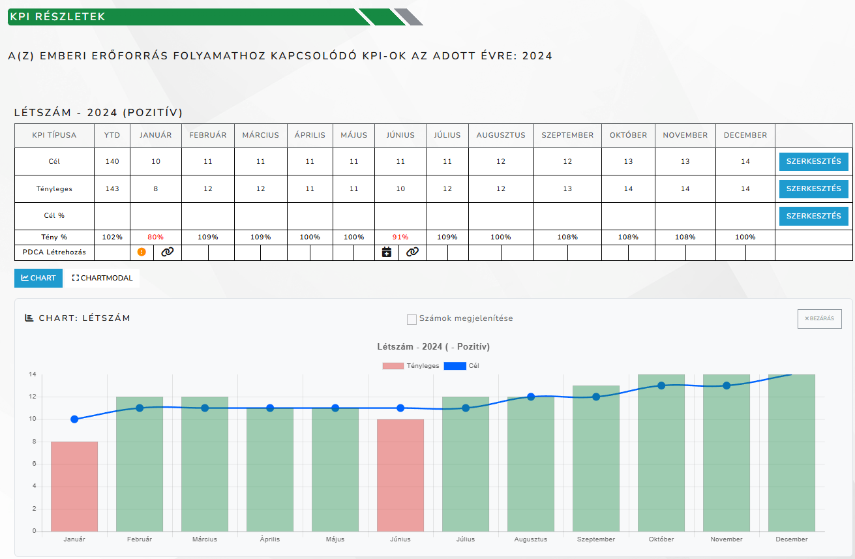Open the link icon in Június PDCA cell
The height and width of the screenshot is (559, 855).
click(412, 252)
